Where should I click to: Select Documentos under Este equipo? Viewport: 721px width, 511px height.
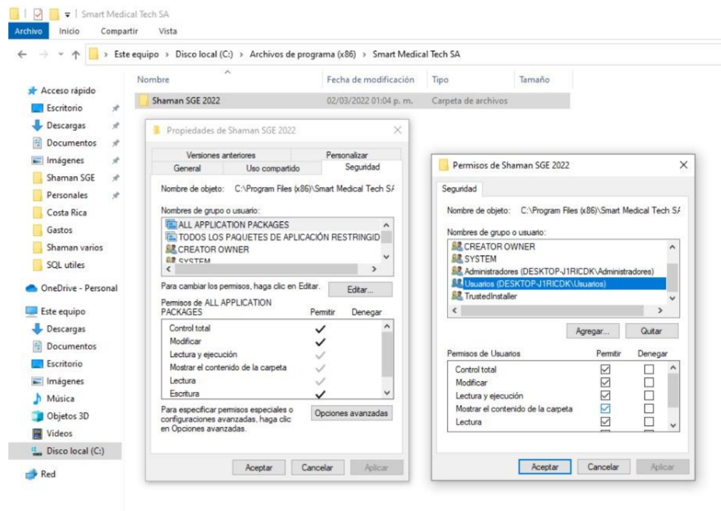(x=71, y=346)
